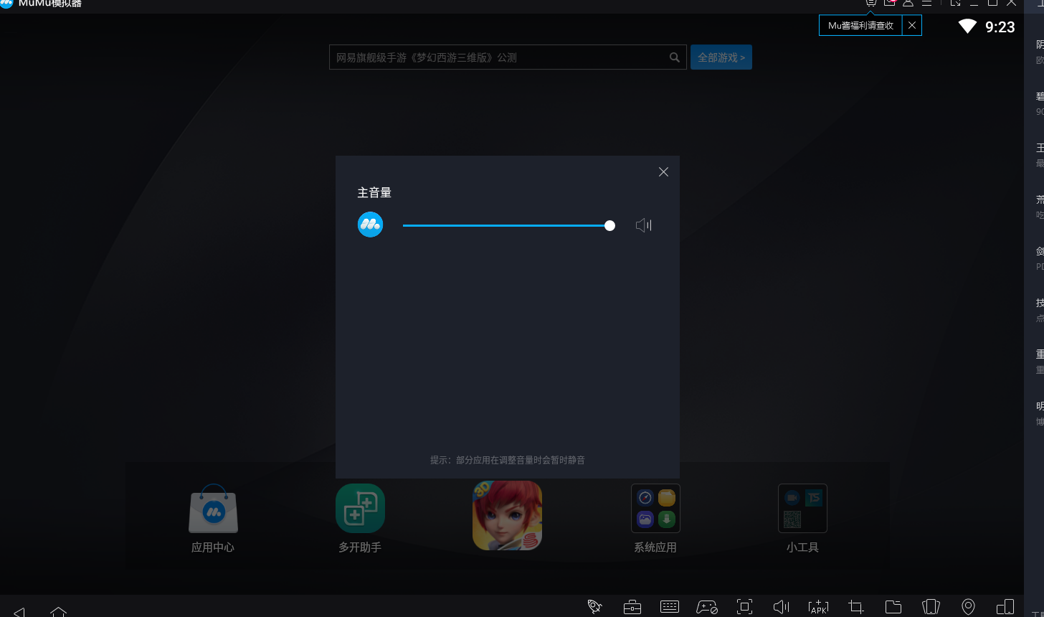Launch the 多开助手 app
This screenshot has height=617, width=1044.
(x=360, y=508)
